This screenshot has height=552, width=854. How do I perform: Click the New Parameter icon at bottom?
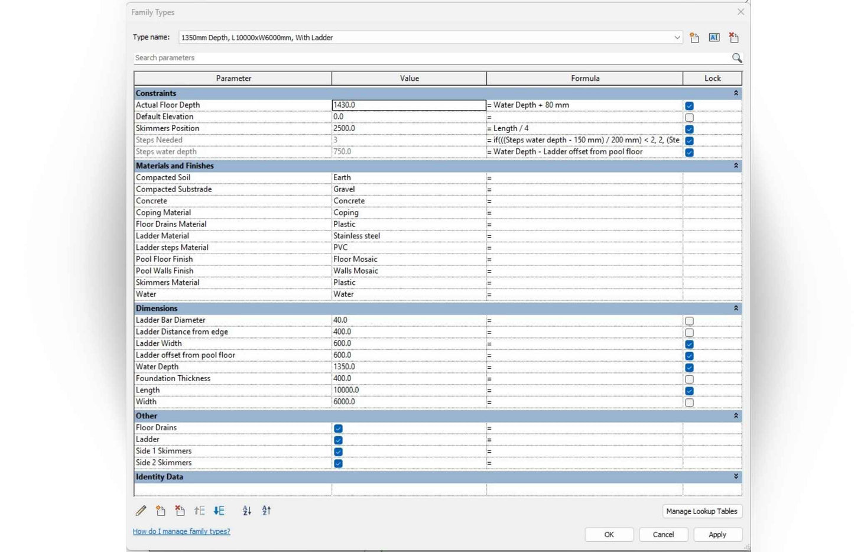coord(161,511)
